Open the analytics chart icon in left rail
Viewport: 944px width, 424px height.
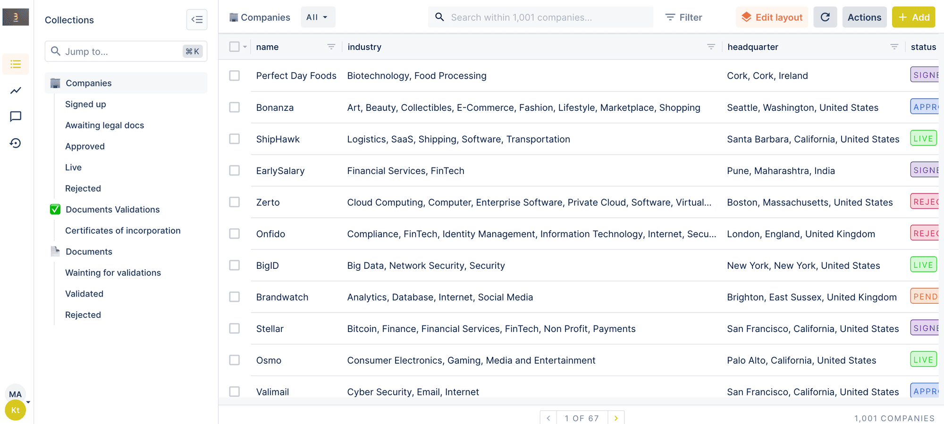[x=16, y=91]
